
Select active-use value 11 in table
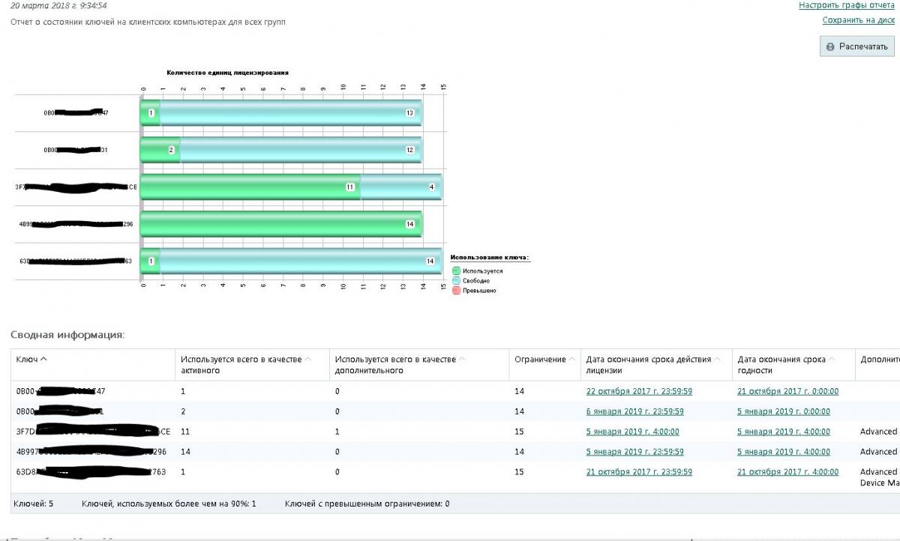click(185, 432)
